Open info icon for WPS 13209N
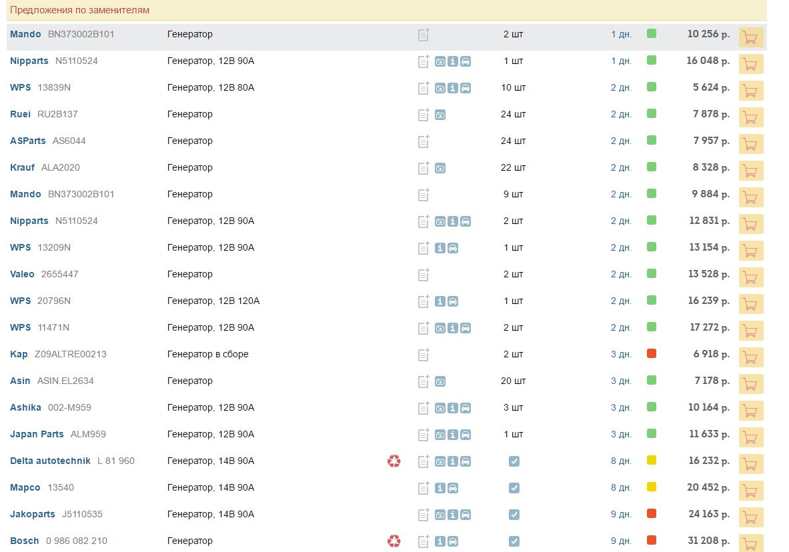The height and width of the screenshot is (552, 789). 440,248
